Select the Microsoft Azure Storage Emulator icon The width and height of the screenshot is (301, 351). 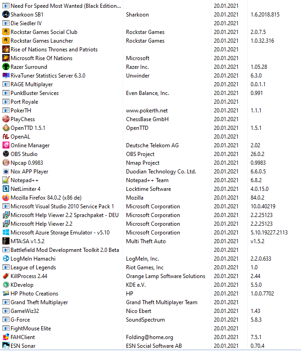click(6, 233)
